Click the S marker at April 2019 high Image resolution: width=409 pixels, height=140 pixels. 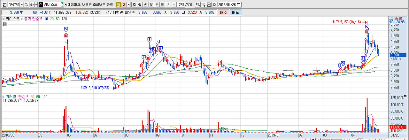pos(367,27)
